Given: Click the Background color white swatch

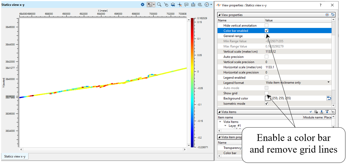Looking at the screenshot, I should click(x=267, y=98).
